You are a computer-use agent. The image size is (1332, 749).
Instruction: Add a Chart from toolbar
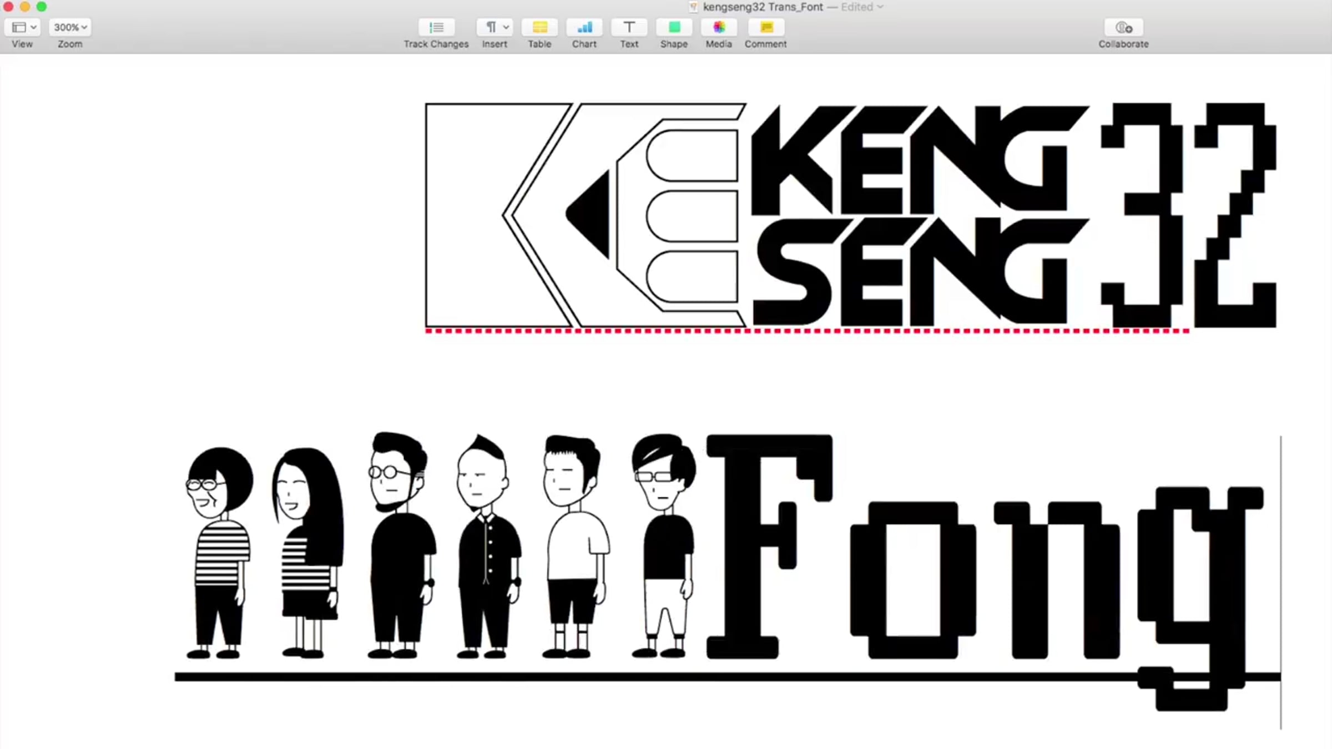(x=584, y=27)
